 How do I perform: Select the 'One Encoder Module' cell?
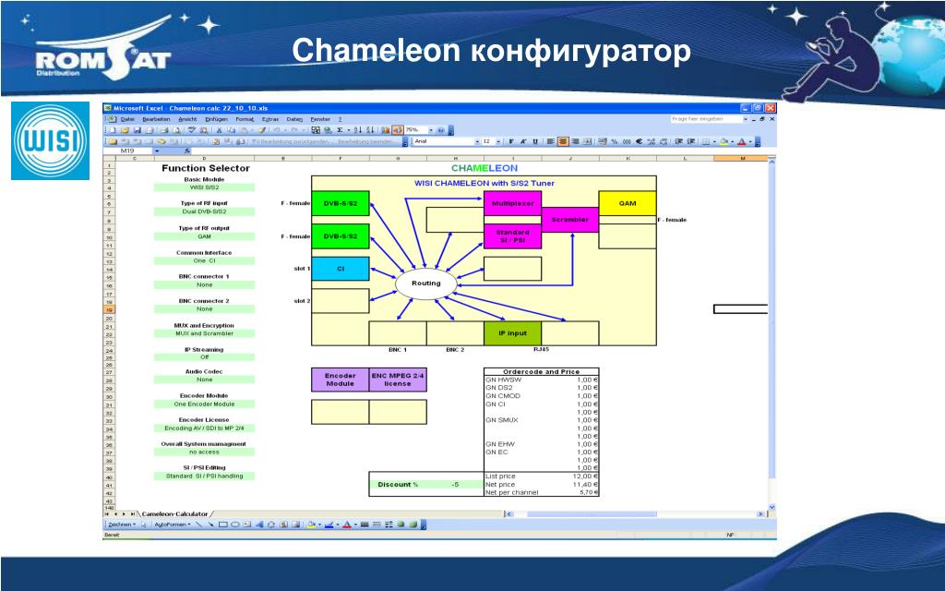pos(204,404)
